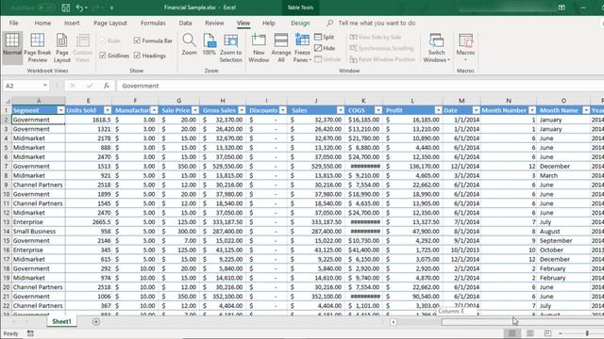Open the Macros button
The height and width of the screenshot is (339, 604).
point(465,48)
